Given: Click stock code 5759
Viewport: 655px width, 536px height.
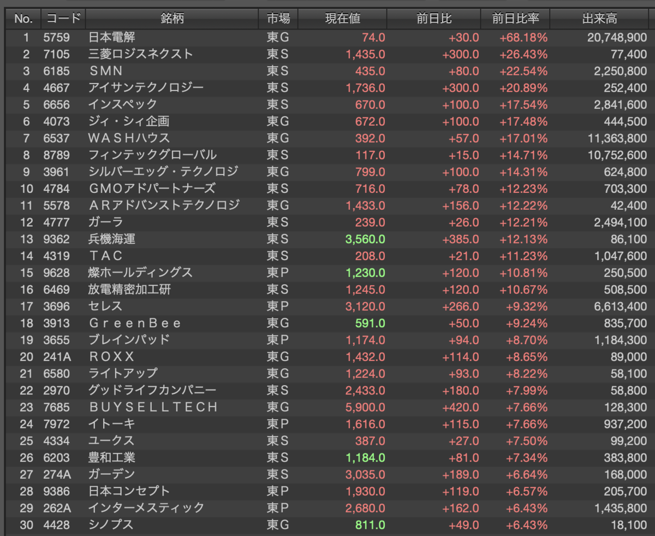Looking at the screenshot, I should (x=56, y=37).
